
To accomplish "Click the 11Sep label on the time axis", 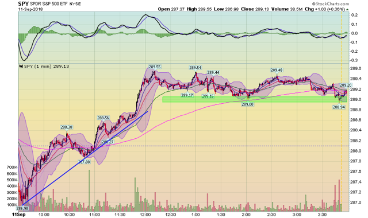I will (19, 215).
